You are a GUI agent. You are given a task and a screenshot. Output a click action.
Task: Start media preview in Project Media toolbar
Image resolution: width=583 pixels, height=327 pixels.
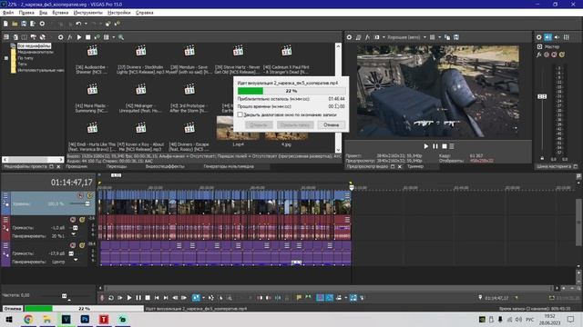(79, 37)
